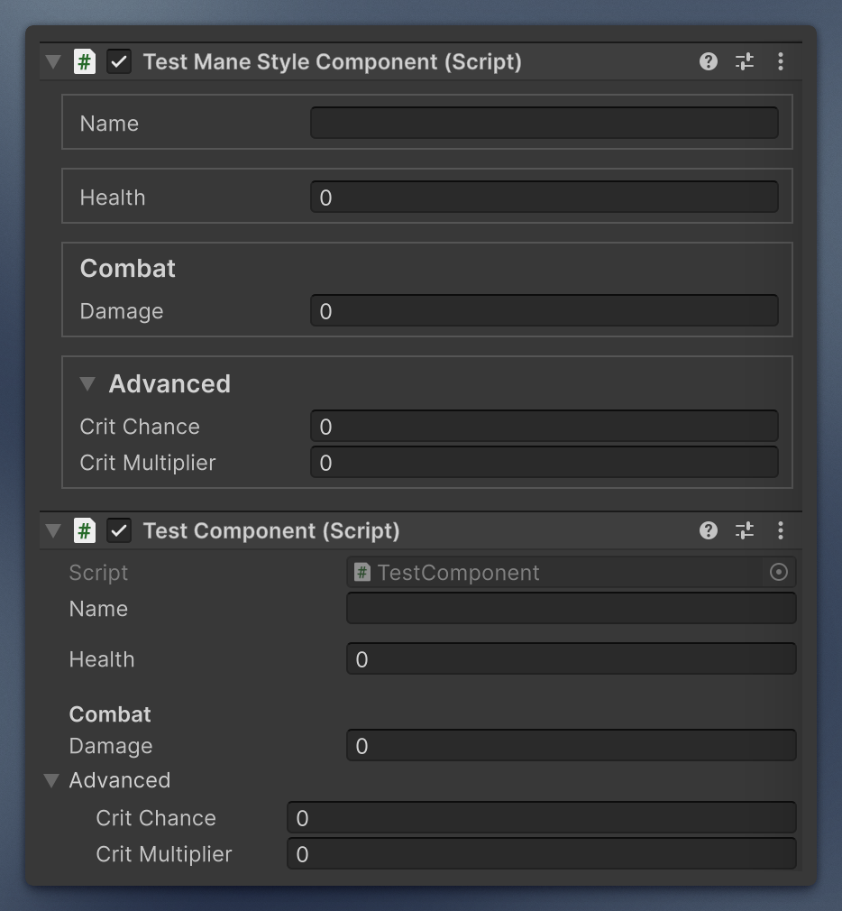
Task: Click the indented Crit Multiplier field in Test Component
Action: coord(542,853)
